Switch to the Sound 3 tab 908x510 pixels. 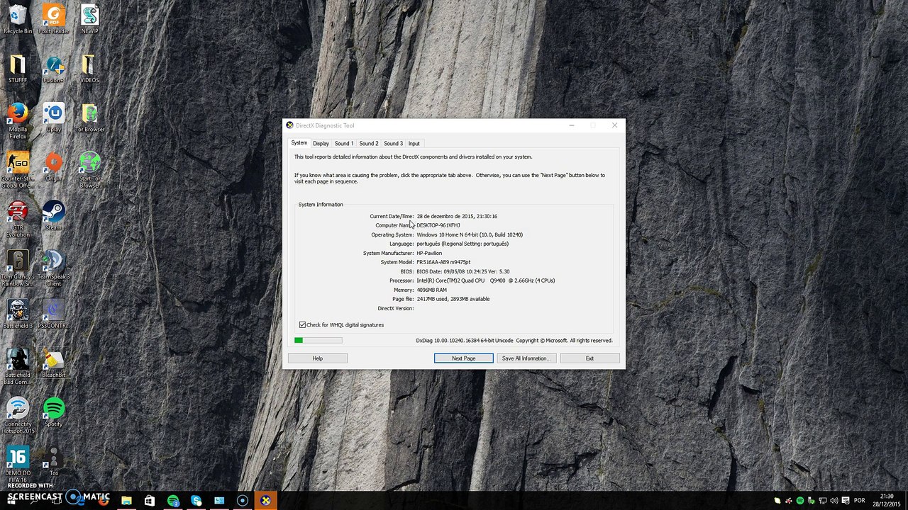click(x=393, y=144)
